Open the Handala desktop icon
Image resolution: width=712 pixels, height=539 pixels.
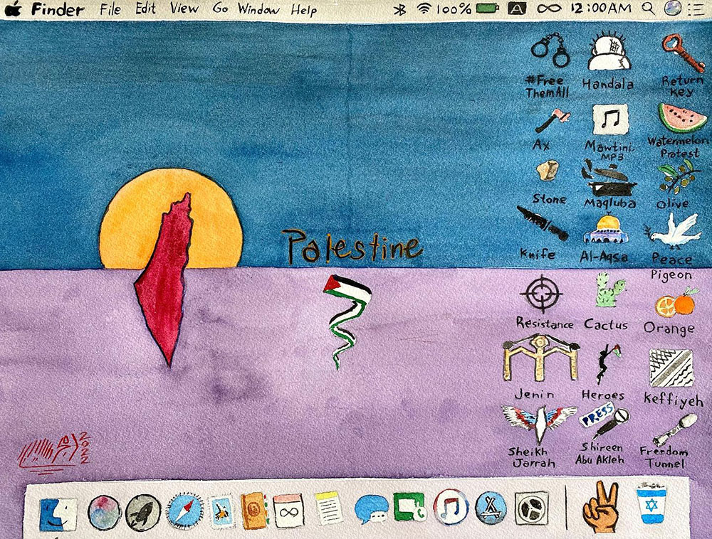(609, 50)
